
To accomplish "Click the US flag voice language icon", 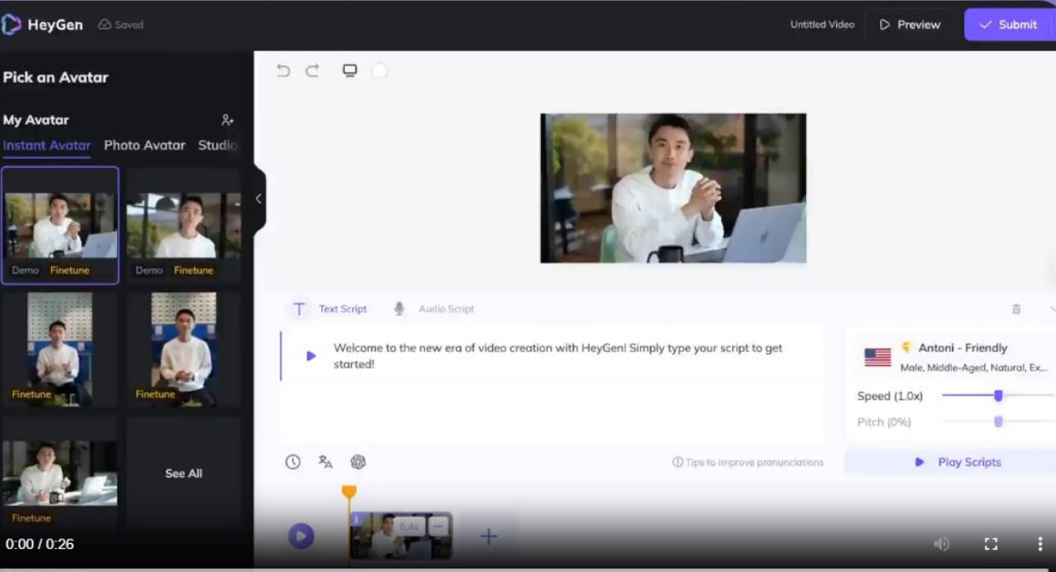I will click(877, 356).
